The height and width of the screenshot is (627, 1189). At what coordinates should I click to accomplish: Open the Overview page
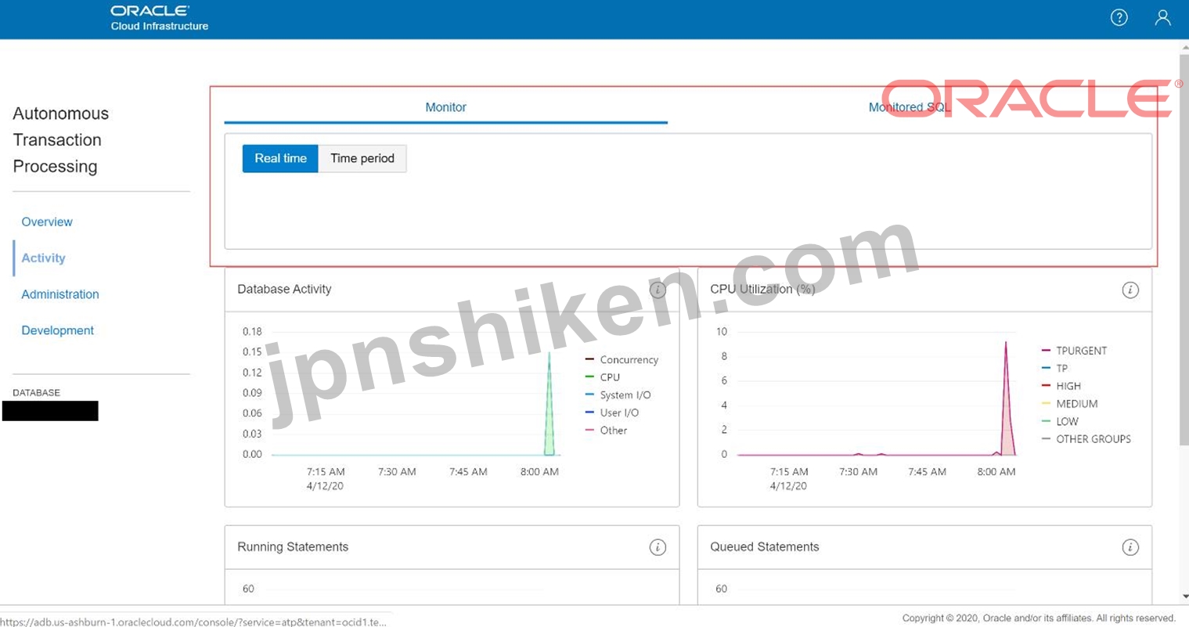coord(47,222)
